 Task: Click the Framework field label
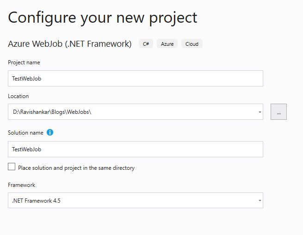click(21, 185)
